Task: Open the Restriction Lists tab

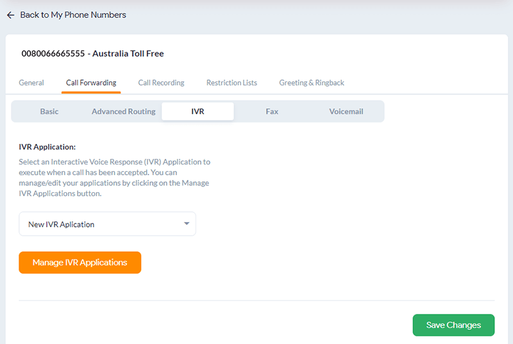Action: click(231, 83)
